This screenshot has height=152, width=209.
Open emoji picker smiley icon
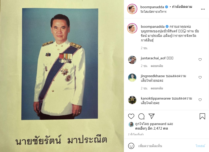(131, 146)
